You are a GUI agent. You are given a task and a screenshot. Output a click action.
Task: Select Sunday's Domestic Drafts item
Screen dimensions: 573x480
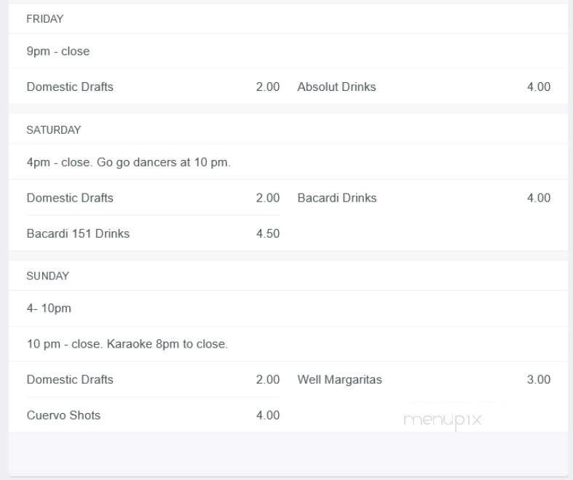[x=70, y=380]
